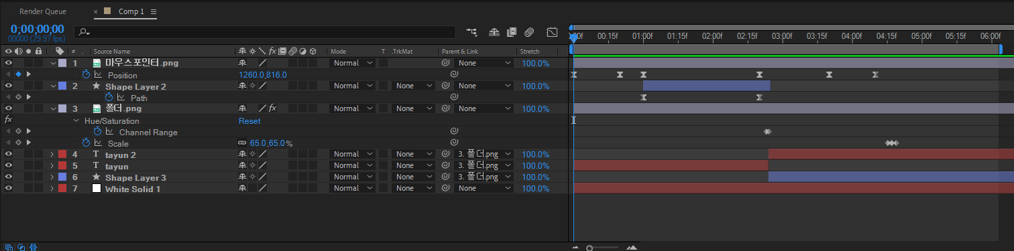
Task: Click the parent pick whip for White Solid 1
Action: coord(445,188)
